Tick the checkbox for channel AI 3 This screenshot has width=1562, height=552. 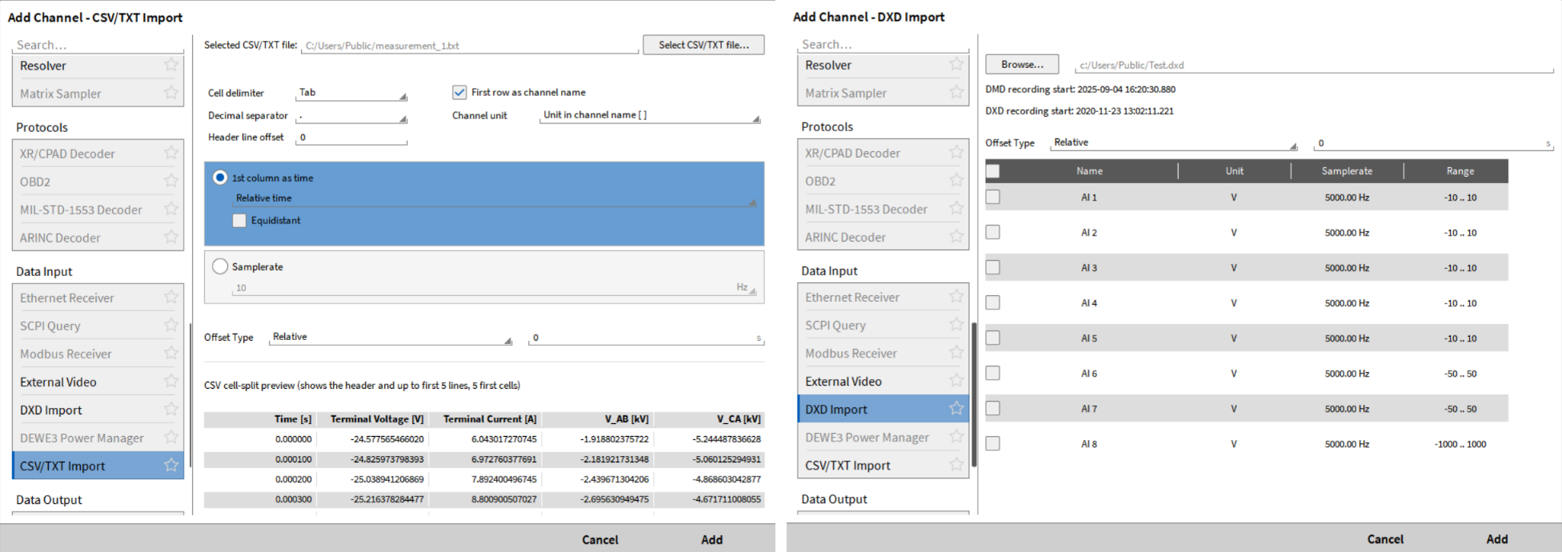coord(993,267)
